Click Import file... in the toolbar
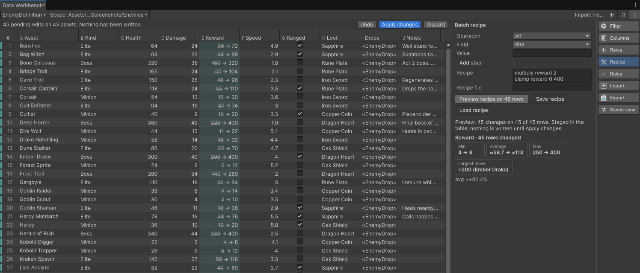640x273 pixels. click(x=589, y=15)
